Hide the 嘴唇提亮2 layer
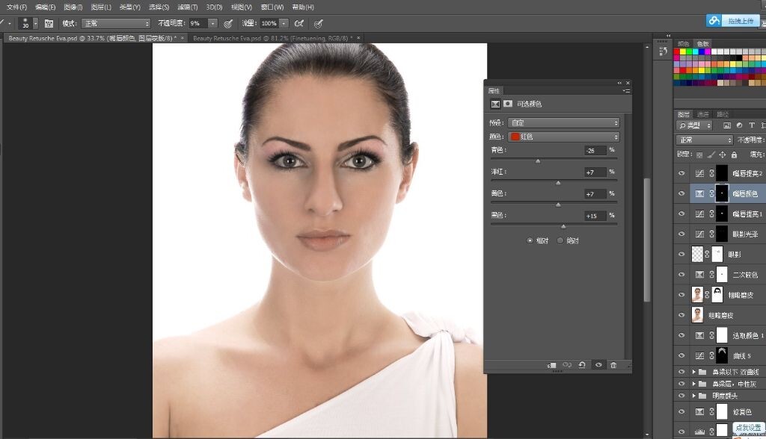The image size is (766, 439). 682,173
